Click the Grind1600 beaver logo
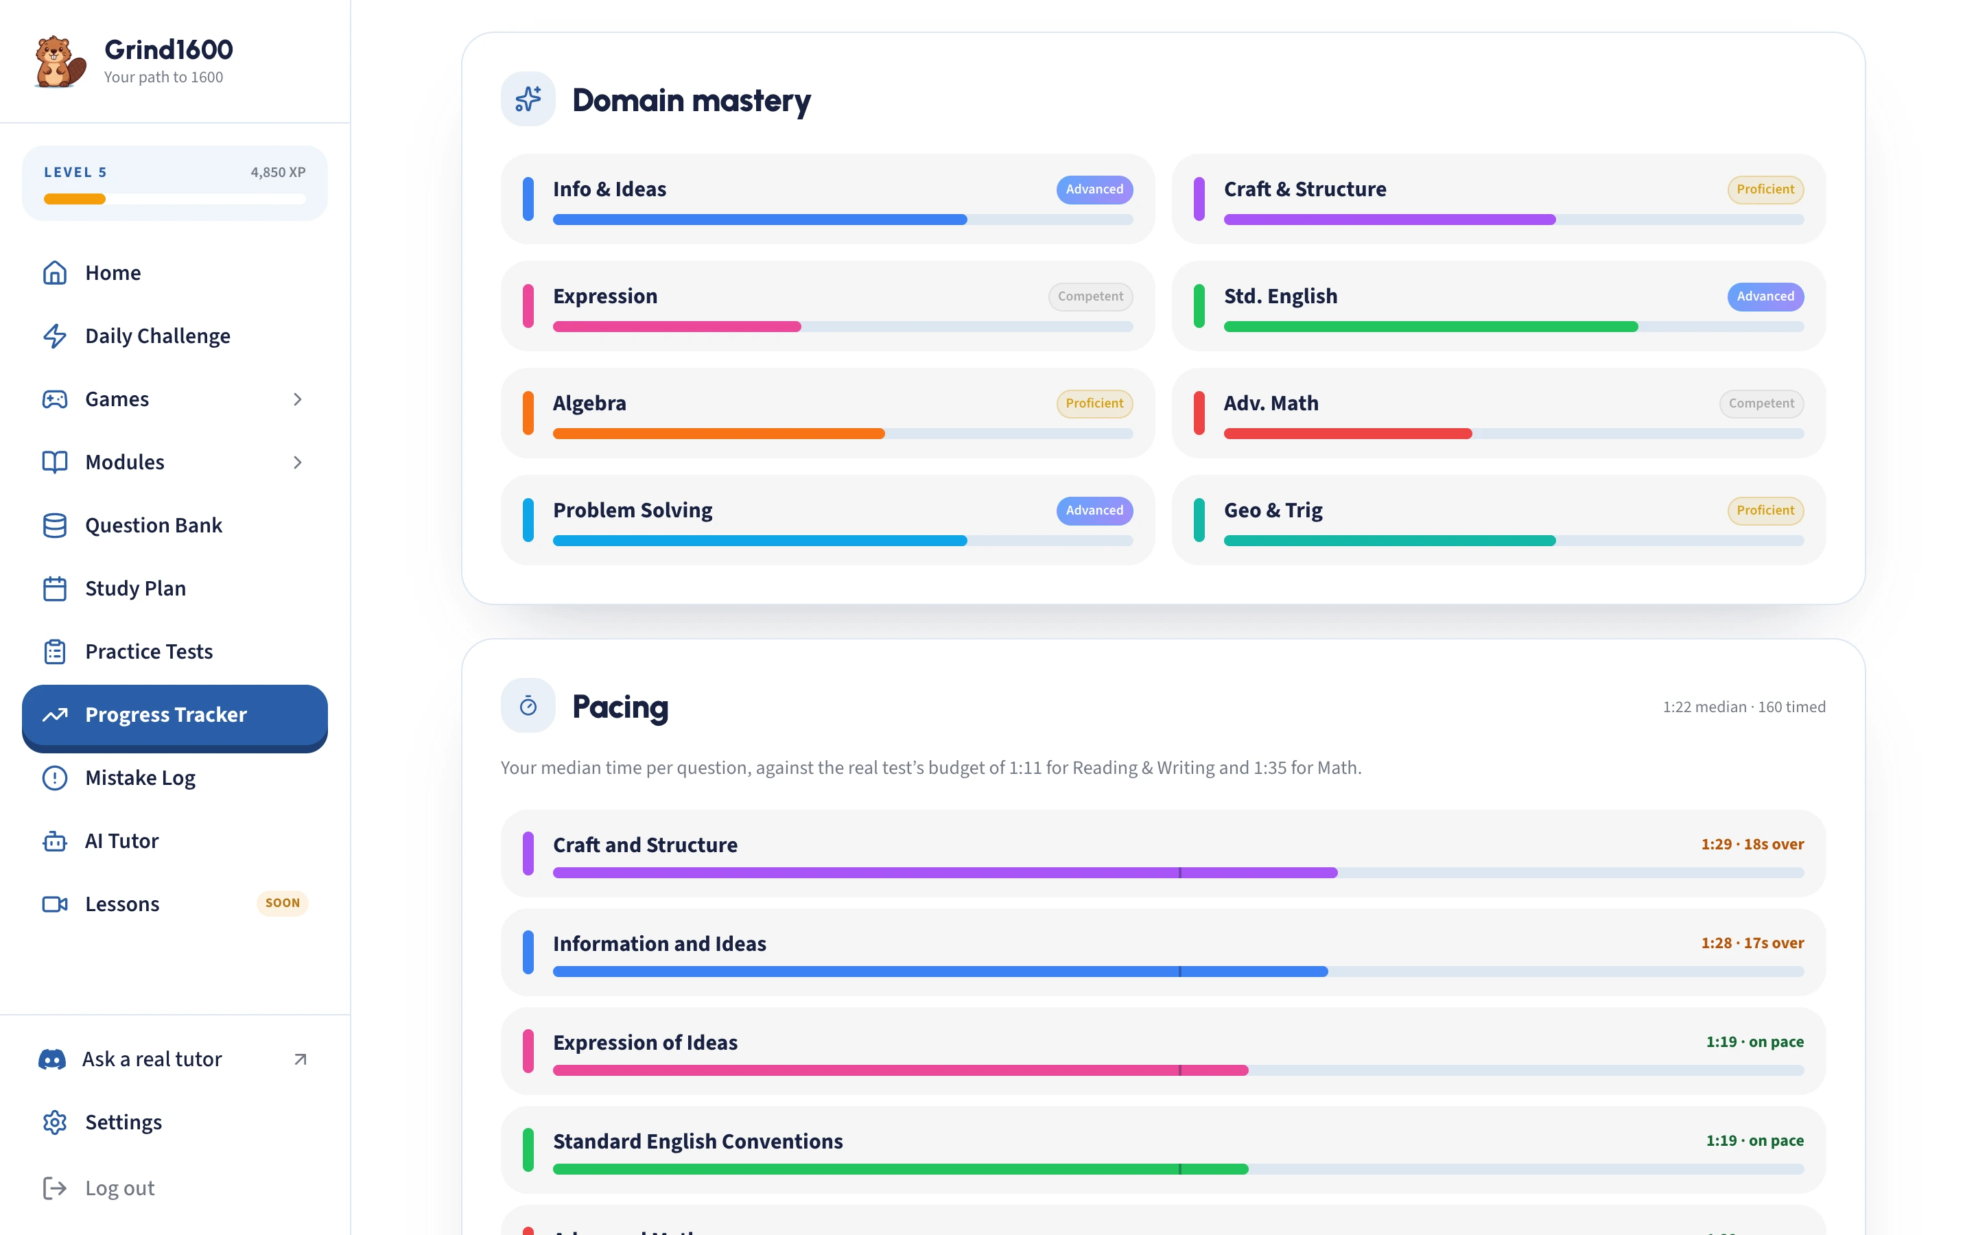This screenshot has height=1235, width=1976. [60, 61]
